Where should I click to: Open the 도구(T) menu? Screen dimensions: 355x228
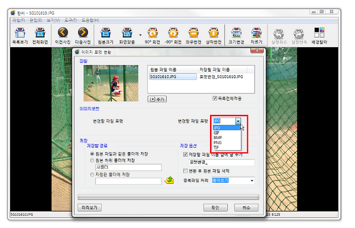pos(71,20)
